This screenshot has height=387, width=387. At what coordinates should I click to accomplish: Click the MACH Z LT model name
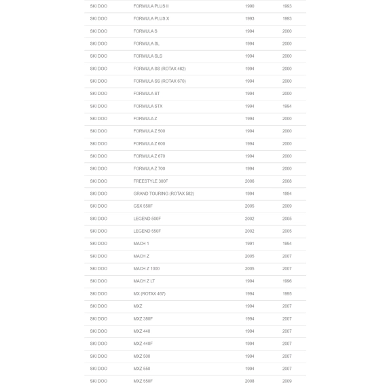coord(144,281)
